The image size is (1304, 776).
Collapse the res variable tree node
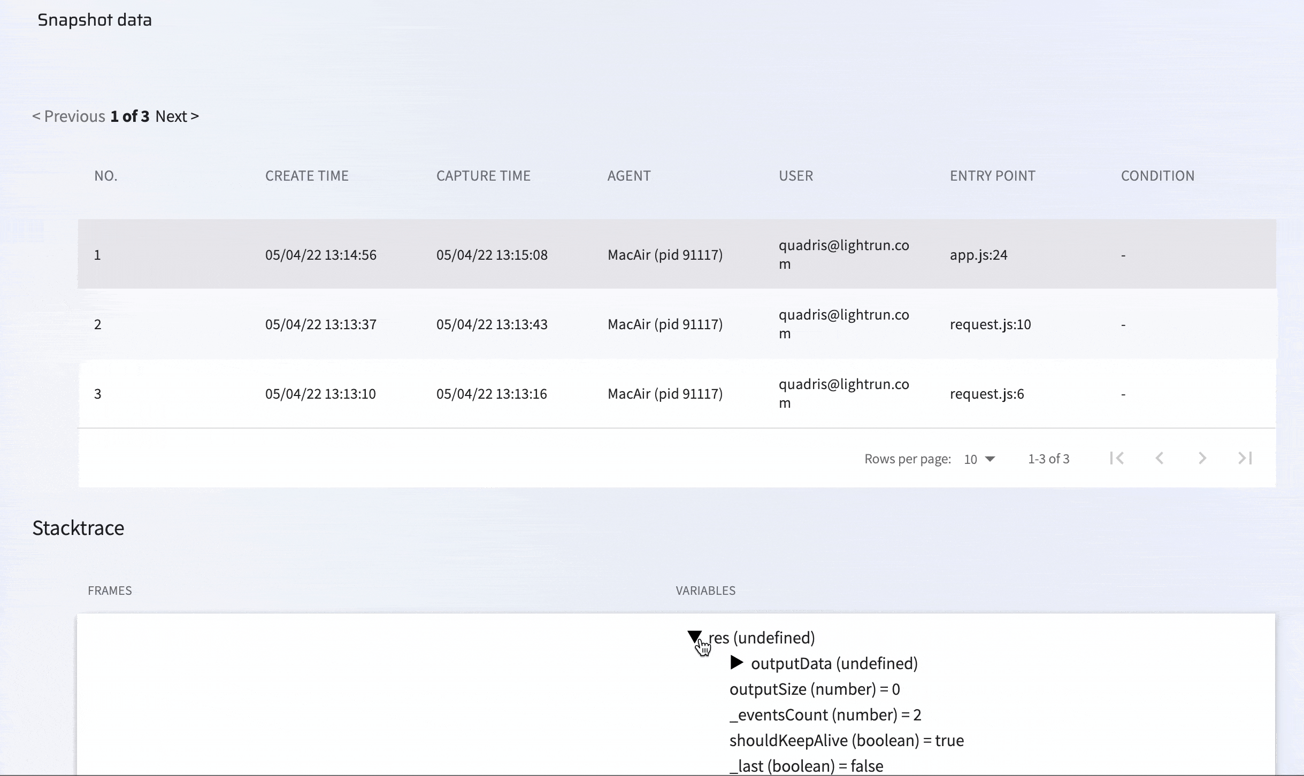(694, 636)
